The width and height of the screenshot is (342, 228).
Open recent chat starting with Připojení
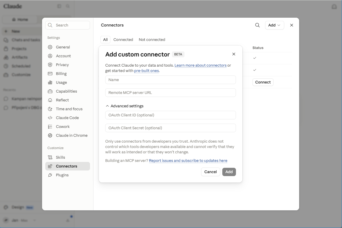click(22, 108)
